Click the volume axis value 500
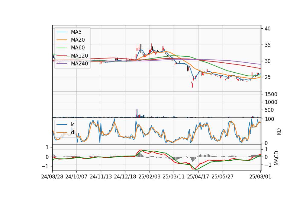Viewport: 290px width, 208px height. point(269,110)
